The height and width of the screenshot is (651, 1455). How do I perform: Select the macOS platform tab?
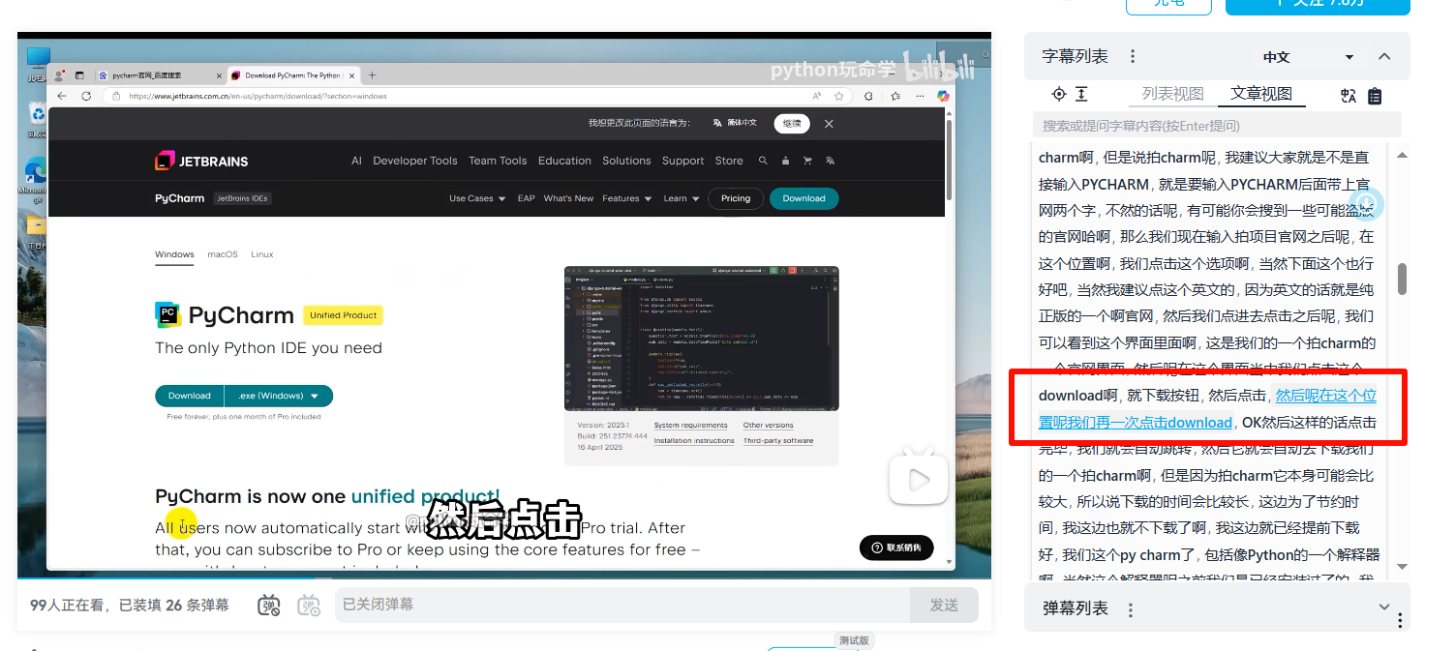point(222,254)
